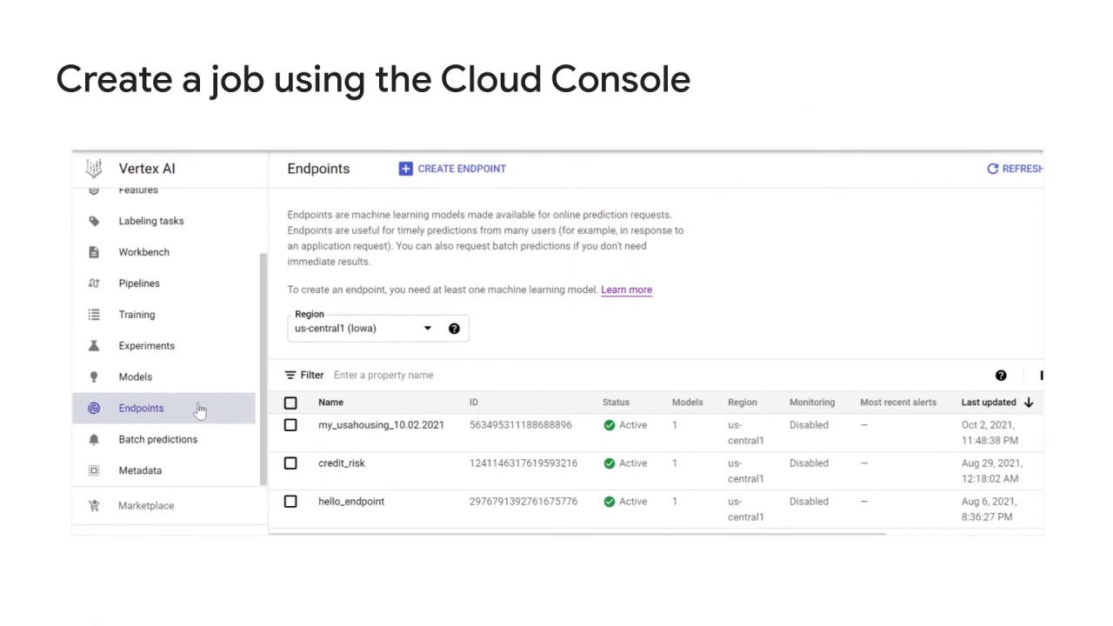
Task: Click the Refresh circular arrow icon
Action: (992, 169)
